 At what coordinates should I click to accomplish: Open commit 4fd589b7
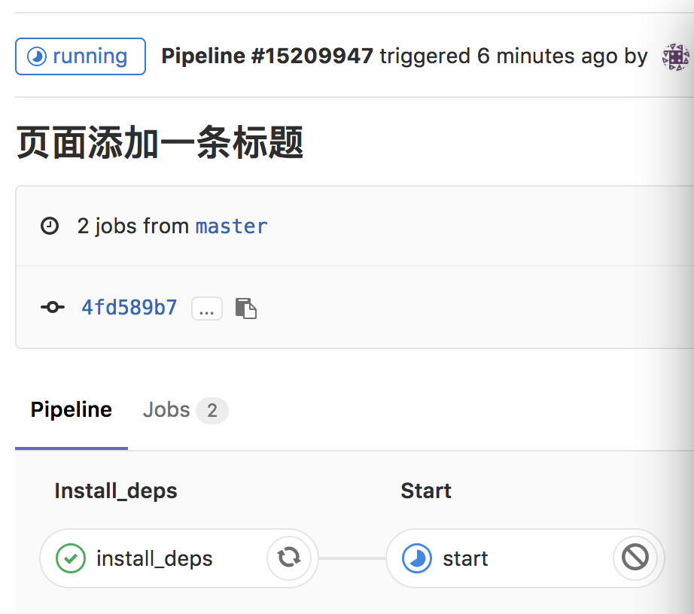click(129, 308)
